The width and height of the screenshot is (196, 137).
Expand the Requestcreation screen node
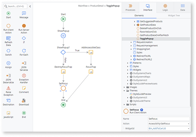pyautogui.click(x=131, y=42)
